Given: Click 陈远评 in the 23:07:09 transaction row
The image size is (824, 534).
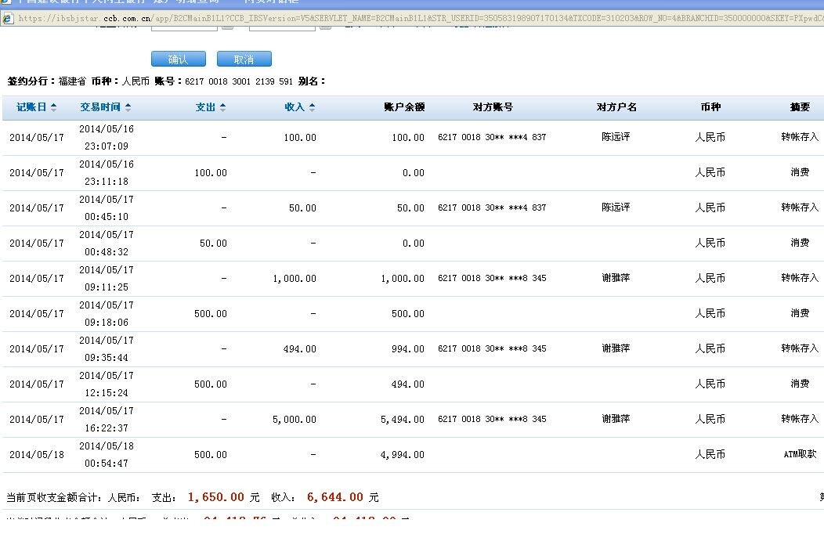Looking at the screenshot, I should [x=616, y=137].
